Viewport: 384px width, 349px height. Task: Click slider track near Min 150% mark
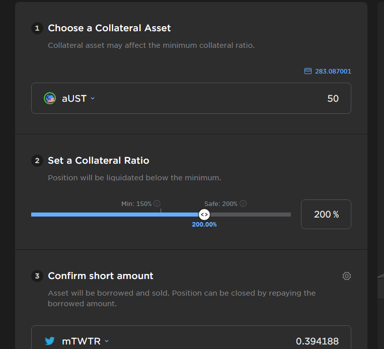161,215
